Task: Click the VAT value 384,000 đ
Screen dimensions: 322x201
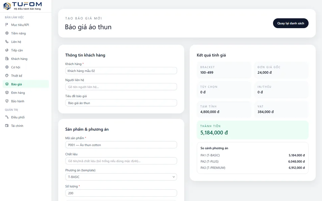Action: pyautogui.click(x=266, y=112)
